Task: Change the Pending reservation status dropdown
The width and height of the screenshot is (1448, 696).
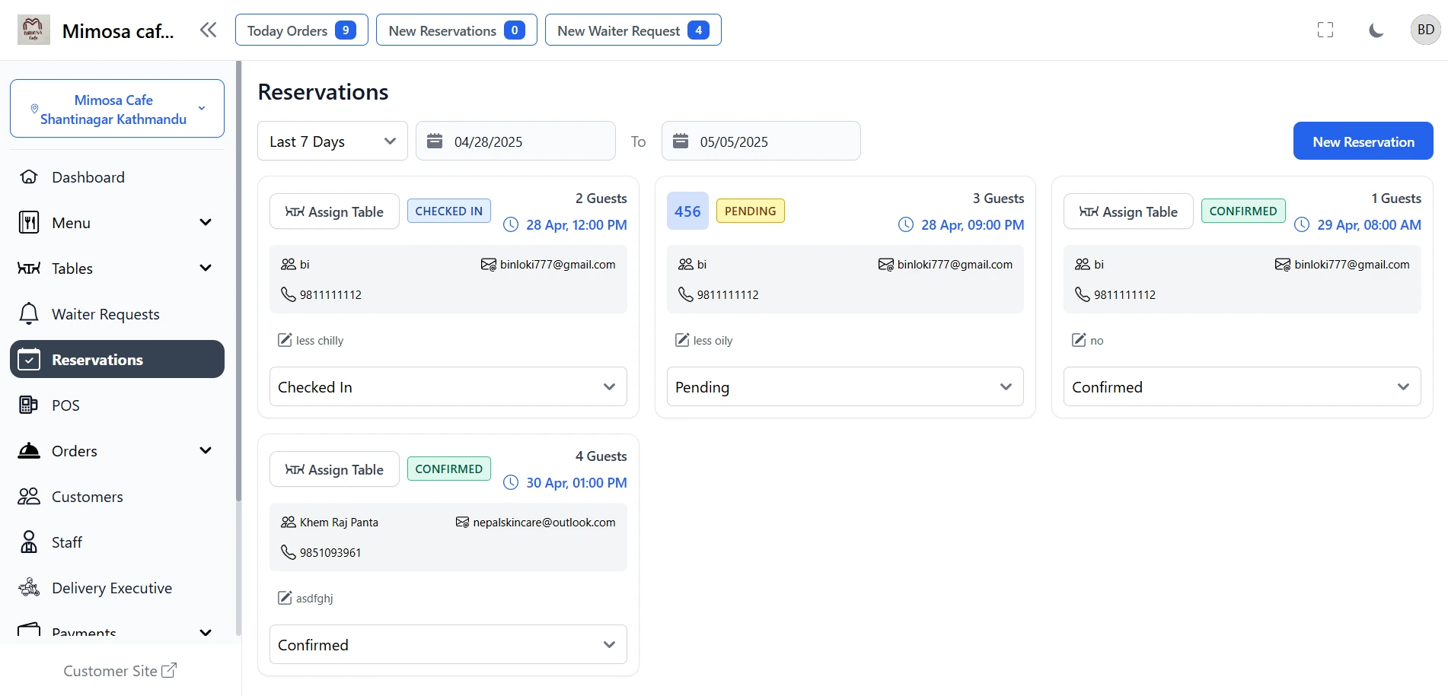Action: click(844, 386)
